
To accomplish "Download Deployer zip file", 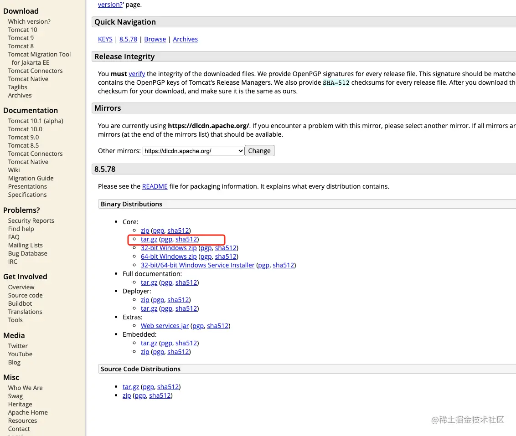I will tap(145, 300).
